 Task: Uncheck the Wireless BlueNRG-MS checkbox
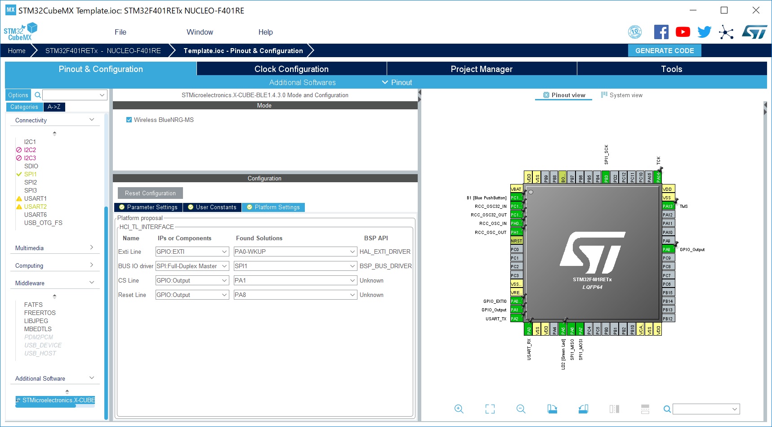point(129,120)
